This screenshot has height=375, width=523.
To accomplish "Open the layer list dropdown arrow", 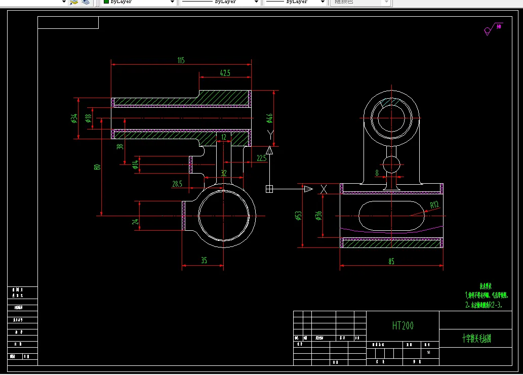I will (x=64, y=2).
